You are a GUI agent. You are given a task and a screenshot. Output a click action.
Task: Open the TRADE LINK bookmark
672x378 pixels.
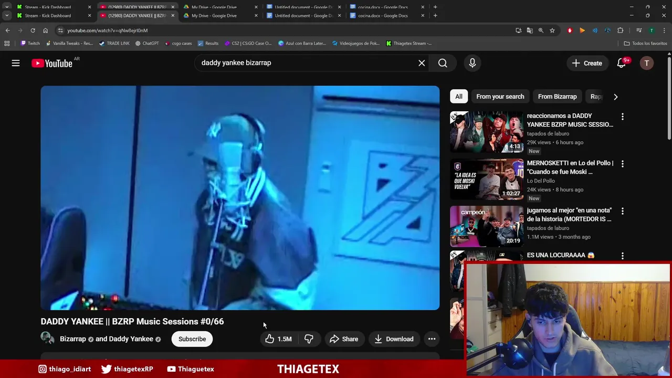click(114, 44)
